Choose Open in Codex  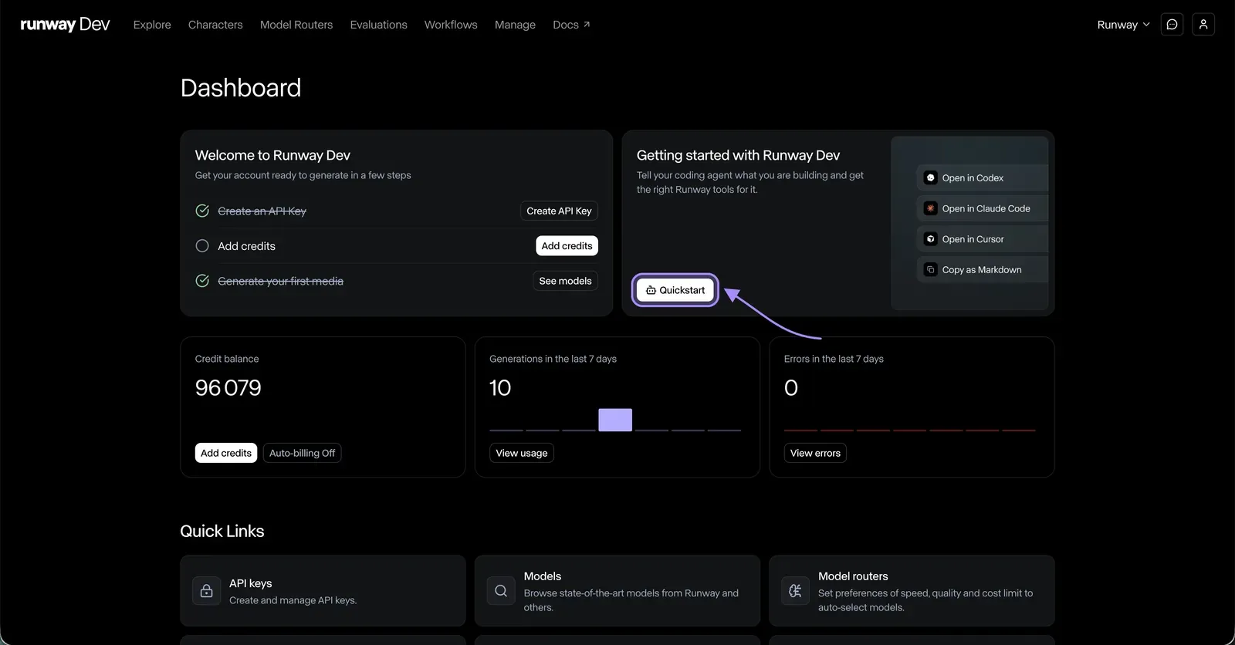tap(982, 178)
